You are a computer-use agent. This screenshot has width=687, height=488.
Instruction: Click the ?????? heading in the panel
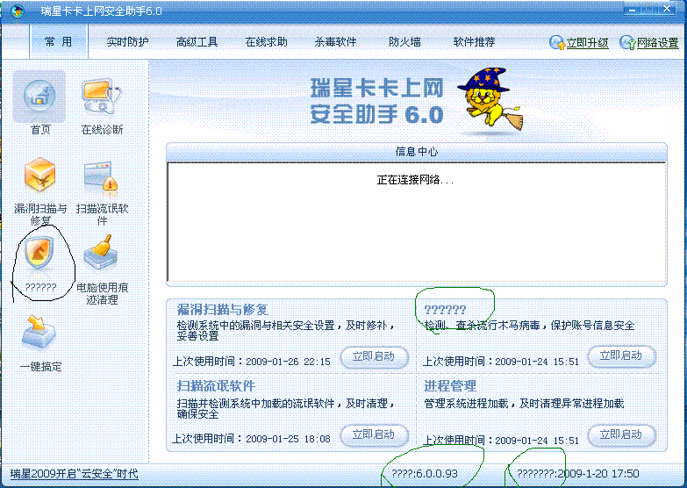(445, 310)
